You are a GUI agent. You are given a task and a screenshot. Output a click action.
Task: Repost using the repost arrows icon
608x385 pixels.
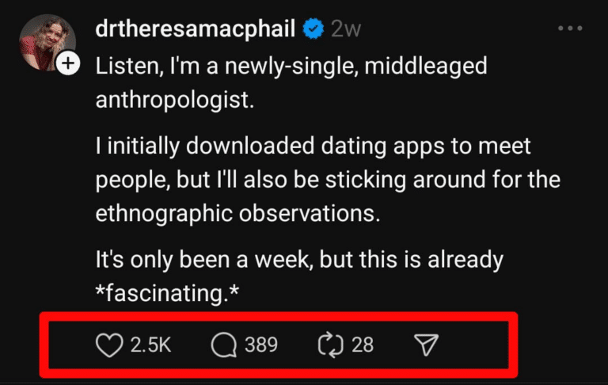327,345
